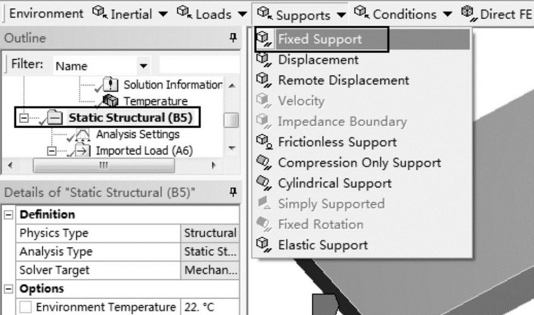Click the Cylindrical Support icon
Screen dimensions: 534x315
264,183
